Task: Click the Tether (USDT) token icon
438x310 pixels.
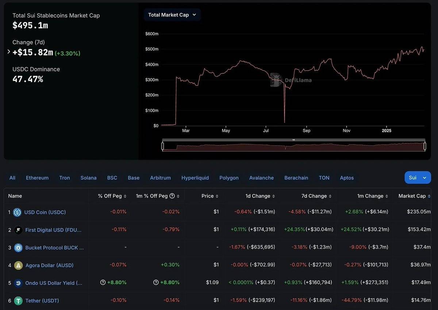Action: 18,301
